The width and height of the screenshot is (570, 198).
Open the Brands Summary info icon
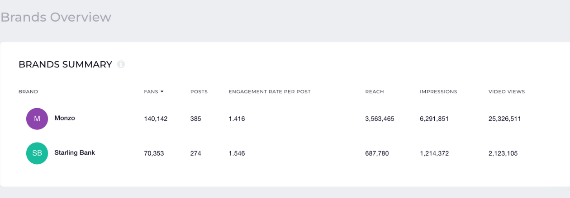point(121,64)
